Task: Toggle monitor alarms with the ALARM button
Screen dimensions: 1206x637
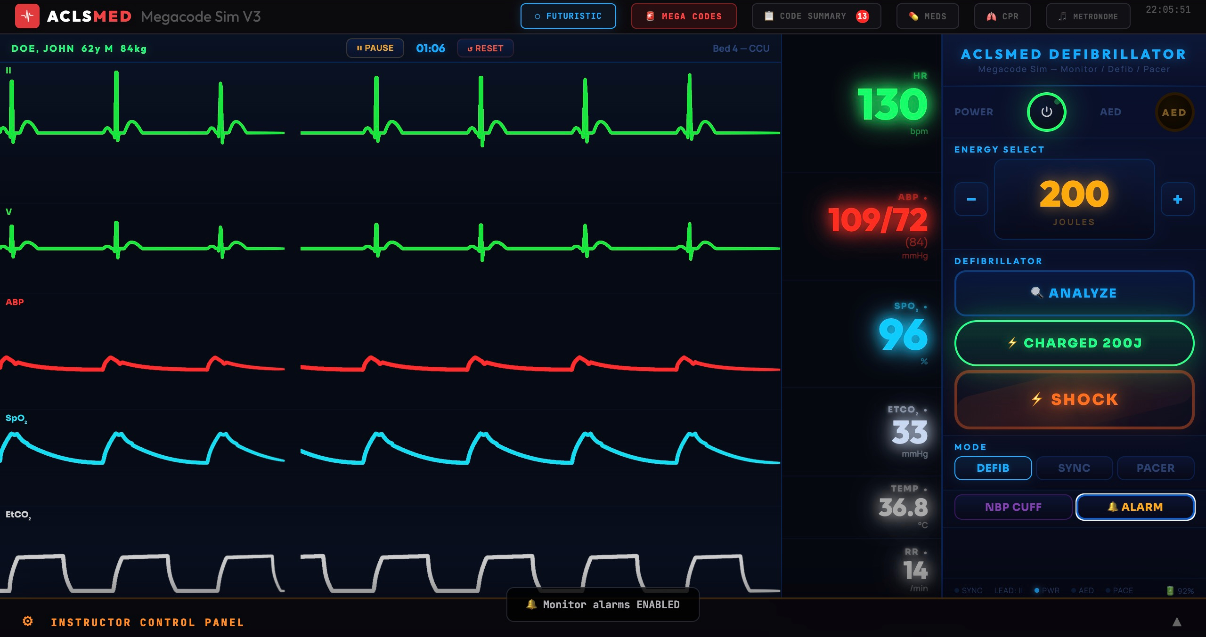Action: point(1135,507)
